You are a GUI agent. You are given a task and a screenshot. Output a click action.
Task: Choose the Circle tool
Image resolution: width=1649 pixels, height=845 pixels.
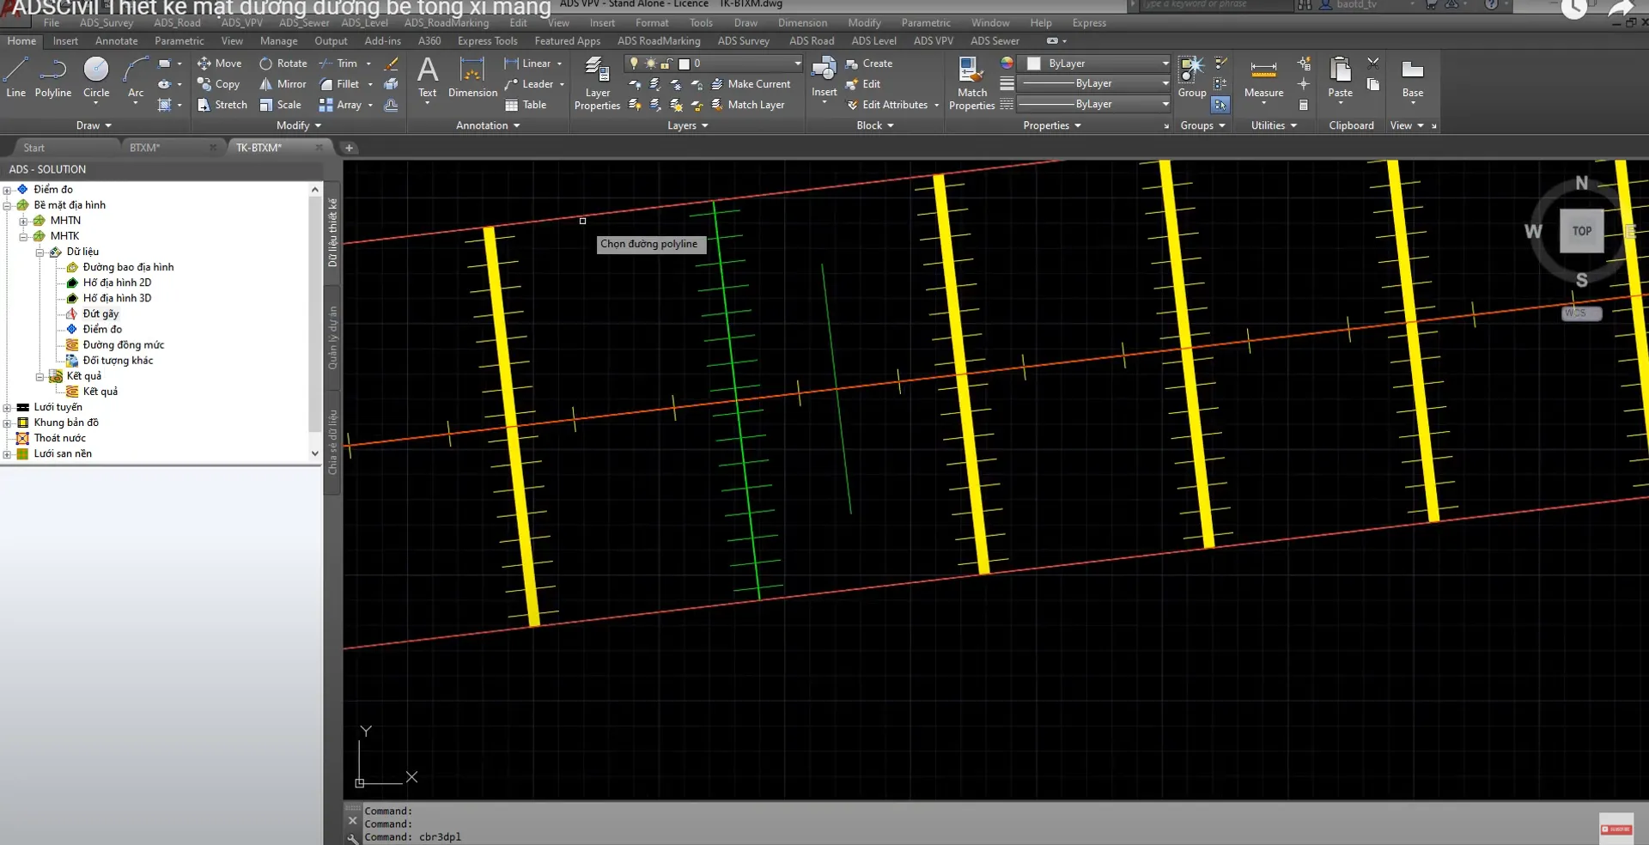96,77
